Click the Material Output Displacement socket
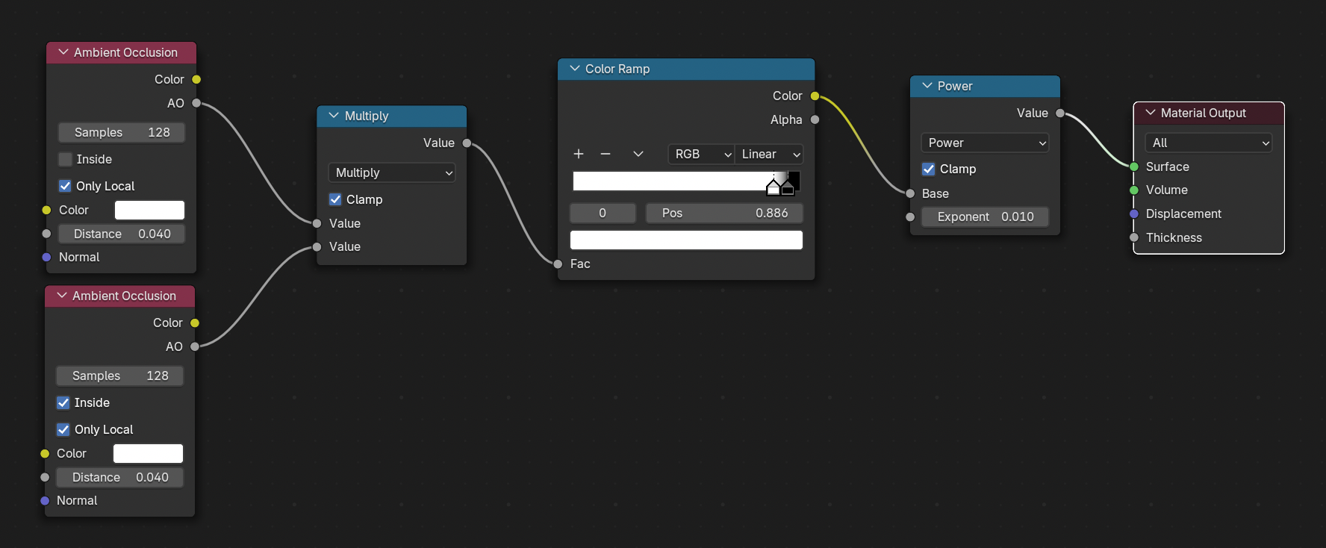This screenshot has height=548, width=1326. point(1133,214)
